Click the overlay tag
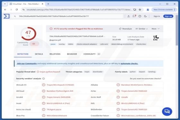 (62, 44)
